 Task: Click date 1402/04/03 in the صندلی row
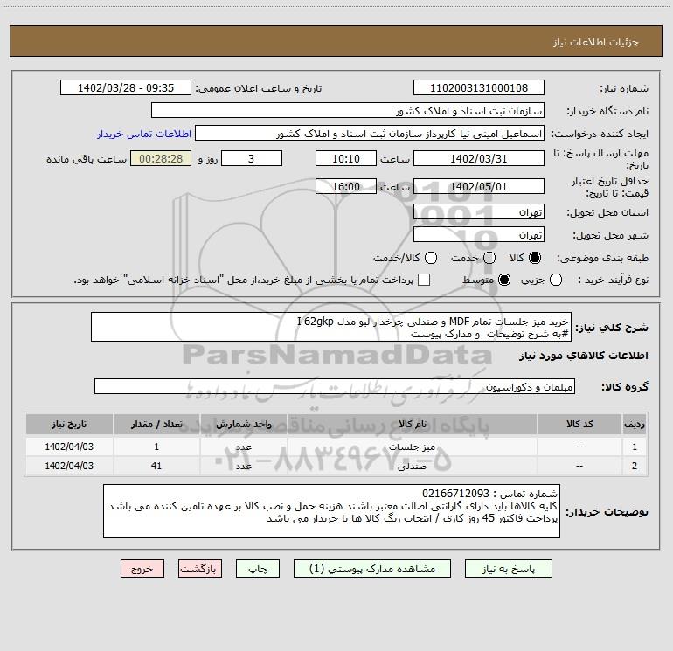click(x=69, y=466)
